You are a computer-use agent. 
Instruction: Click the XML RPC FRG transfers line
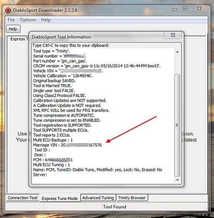pos(71,110)
